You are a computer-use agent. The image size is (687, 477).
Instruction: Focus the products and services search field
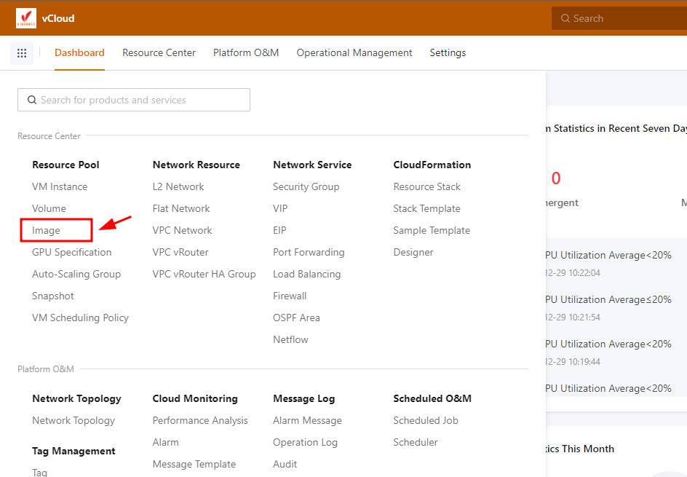138,100
